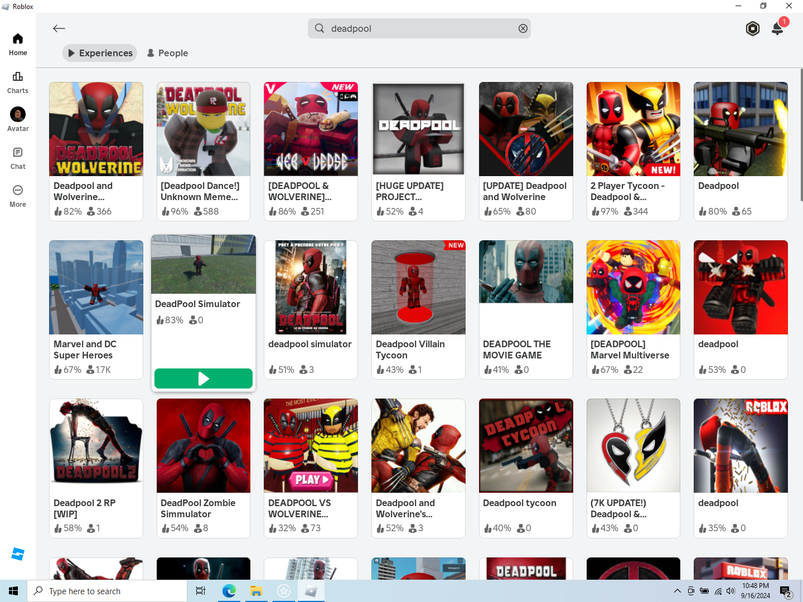The image size is (803, 602).
Task: Play DeadPool Simulator with the green button
Action: [x=204, y=378]
